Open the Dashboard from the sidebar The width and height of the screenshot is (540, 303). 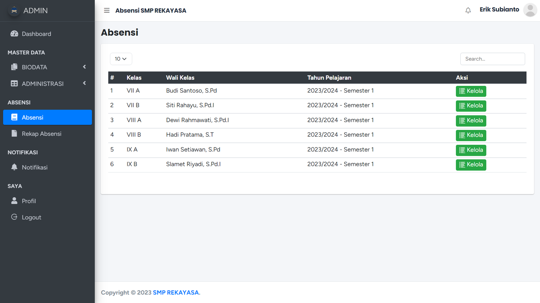pyautogui.click(x=36, y=34)
